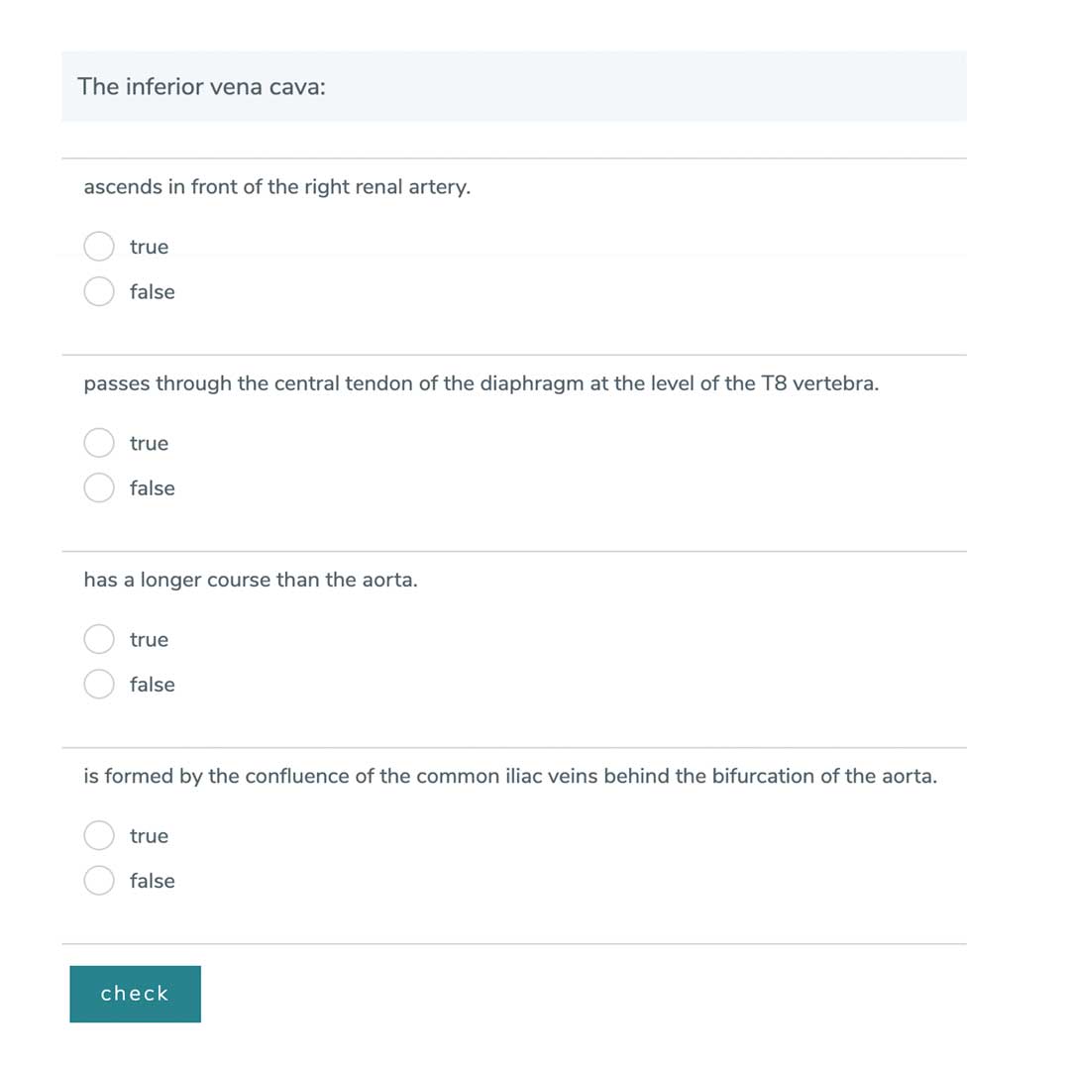Choose true radio for T8 vertebra statement
Viewport: 1070px width, 1070px height.
(99, 443)
